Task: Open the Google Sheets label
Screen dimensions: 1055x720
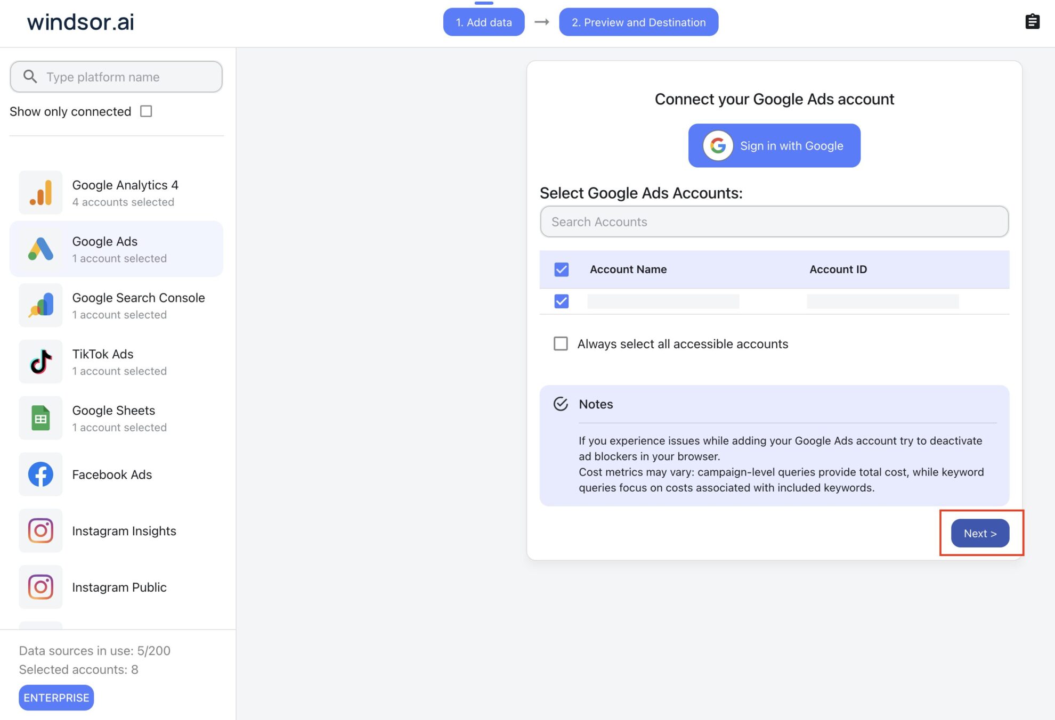Action: click(x=113, y=411)
